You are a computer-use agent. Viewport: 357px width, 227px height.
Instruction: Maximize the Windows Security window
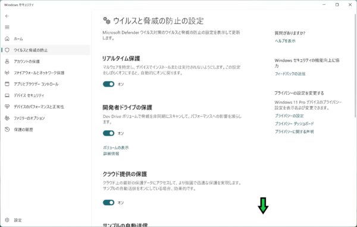click(x=337, y=5)
